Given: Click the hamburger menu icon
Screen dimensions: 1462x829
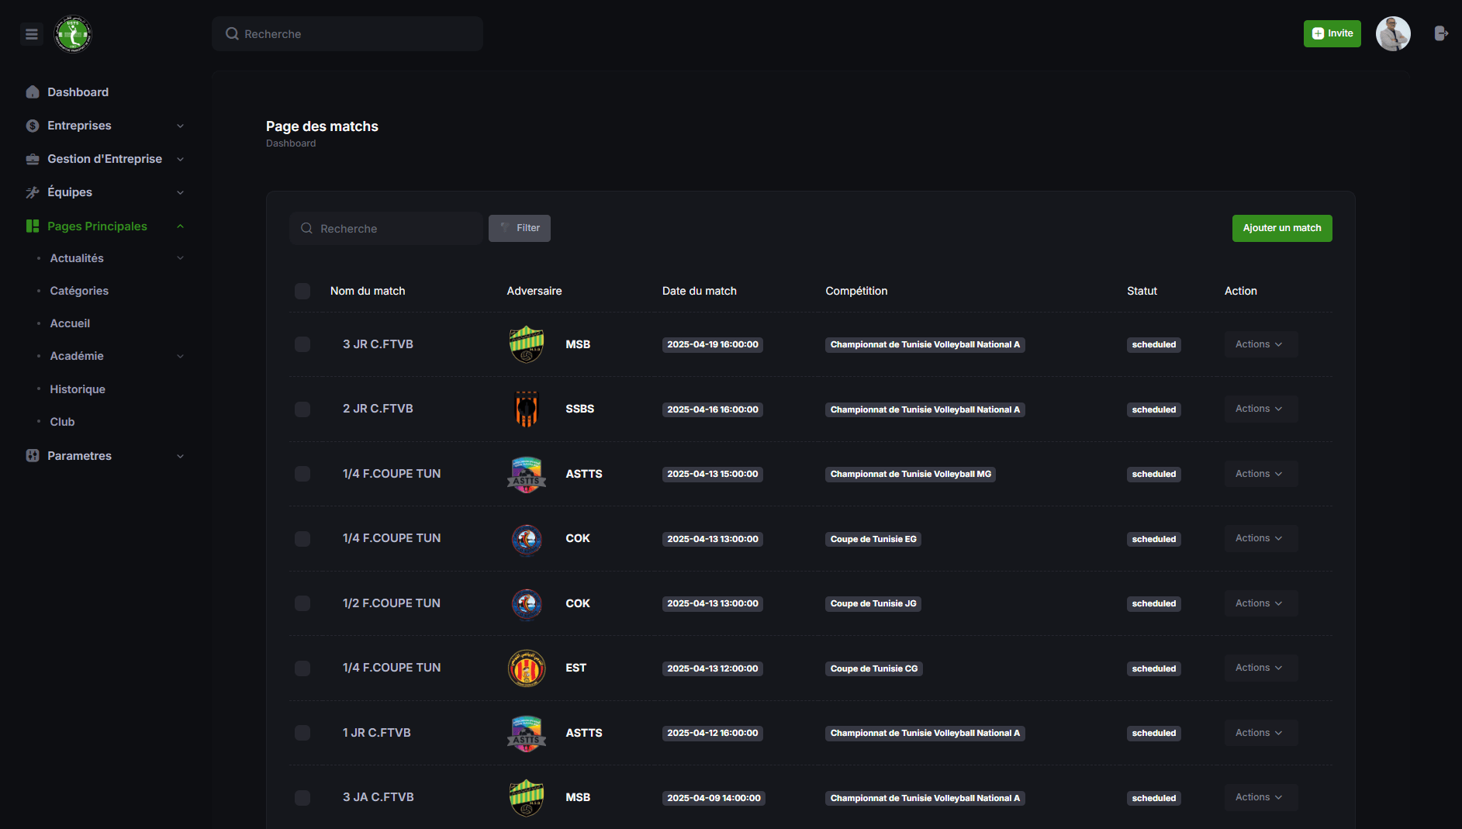Looking at the screenshot, I should pyautogui.click(x=32, y=34).
